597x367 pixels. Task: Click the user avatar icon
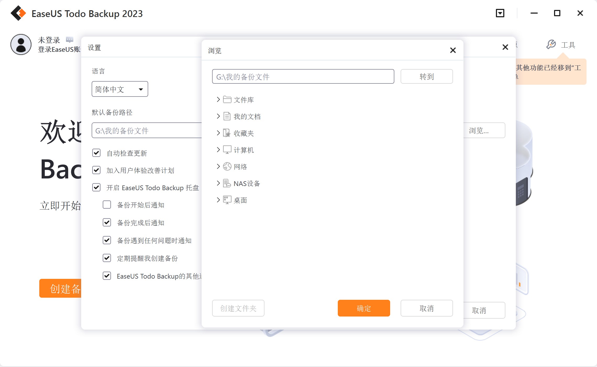tap(21, 44)
